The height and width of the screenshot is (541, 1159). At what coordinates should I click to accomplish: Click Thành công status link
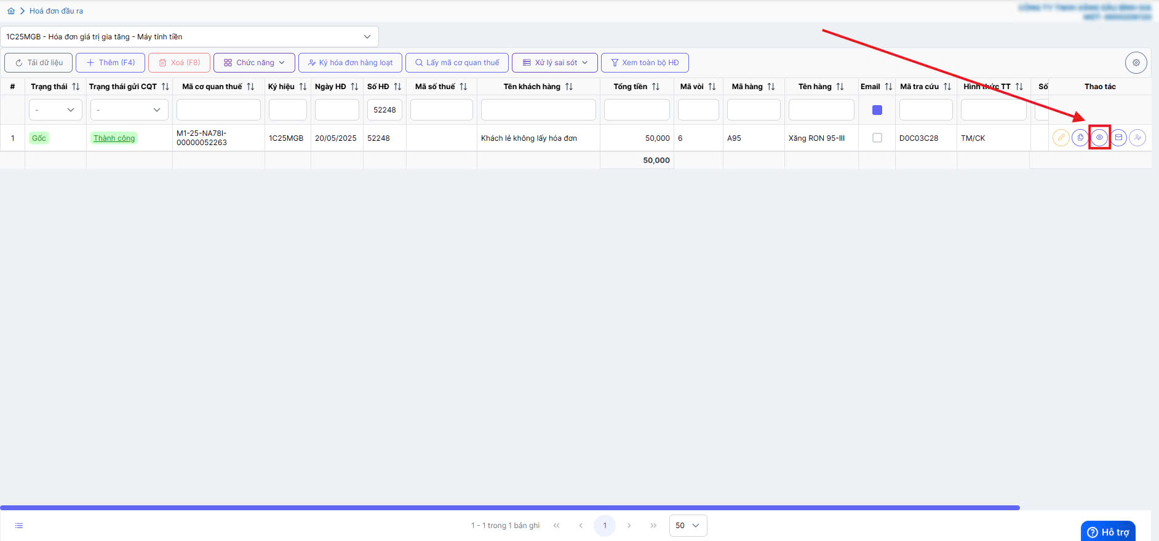[114, 138]
